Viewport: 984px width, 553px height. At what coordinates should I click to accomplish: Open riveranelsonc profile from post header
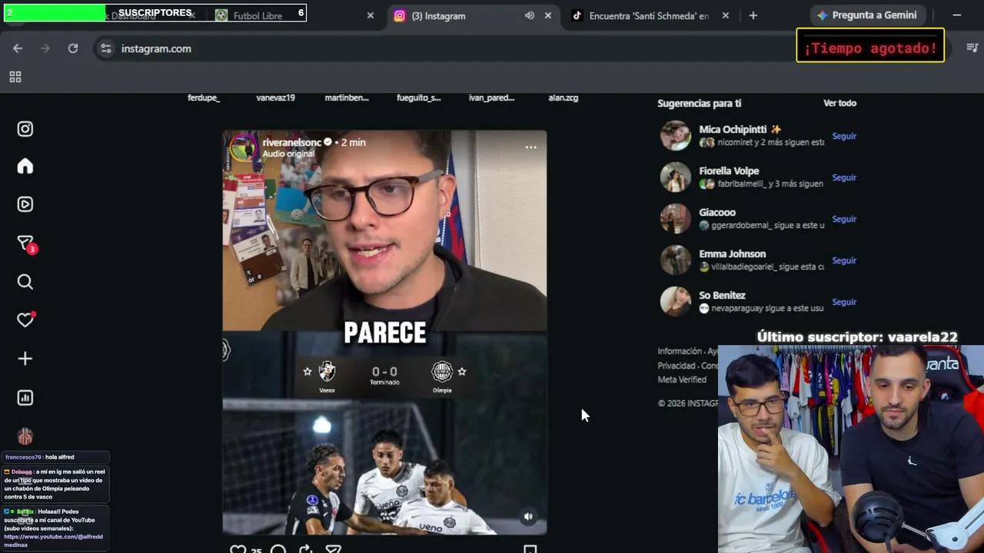click(x=292, y=142)
